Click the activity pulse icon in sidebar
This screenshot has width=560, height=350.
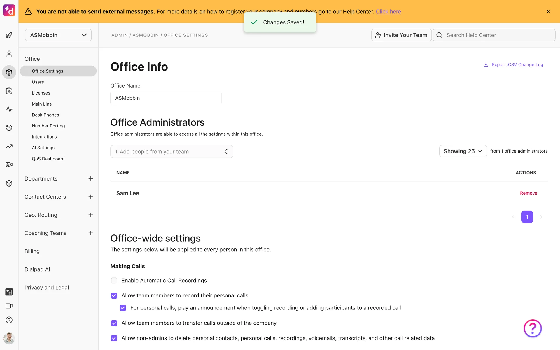coord(9,109)
